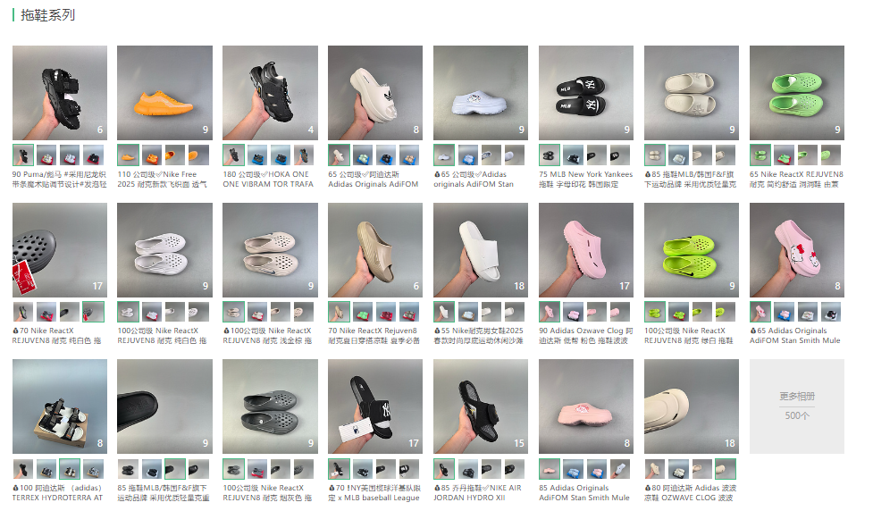Image resolution: width=873 pixels, height=511 pixels.
Task: Open the Jordan Hydro XII slide cover
Action: [481, 406]
